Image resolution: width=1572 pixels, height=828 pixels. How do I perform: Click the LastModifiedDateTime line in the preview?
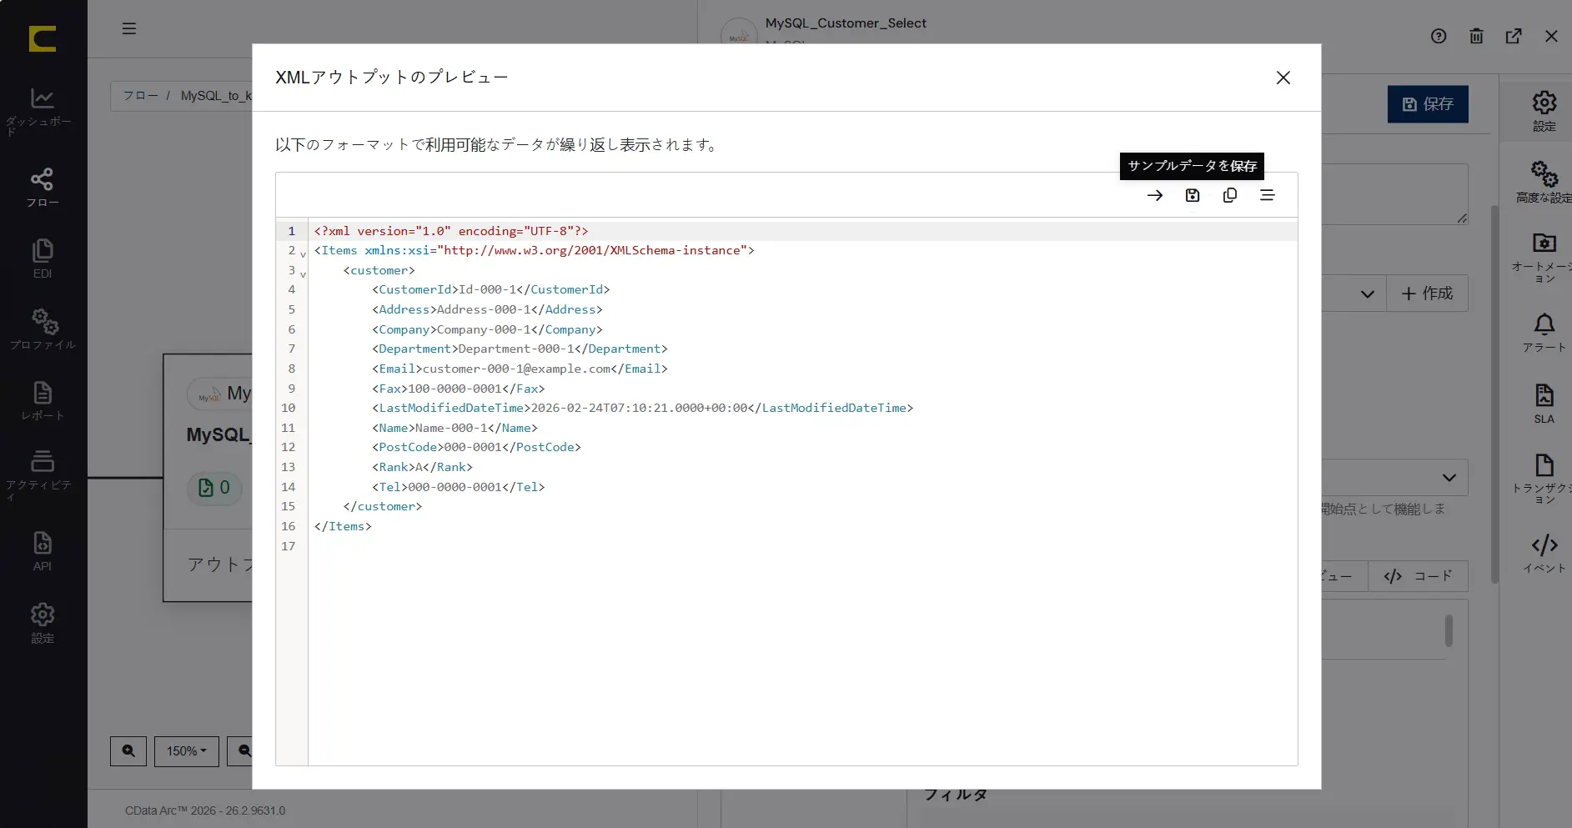(x=643, y=408)
